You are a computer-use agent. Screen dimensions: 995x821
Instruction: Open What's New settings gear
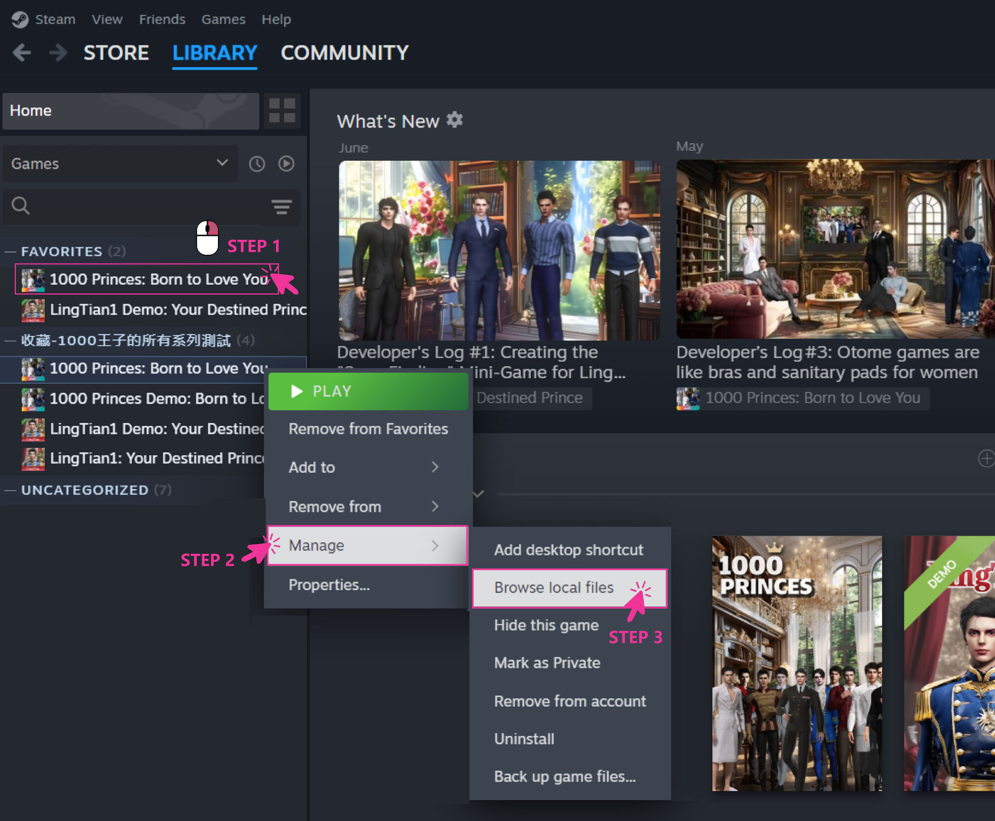pyautogui.click(x=454, y=120)
